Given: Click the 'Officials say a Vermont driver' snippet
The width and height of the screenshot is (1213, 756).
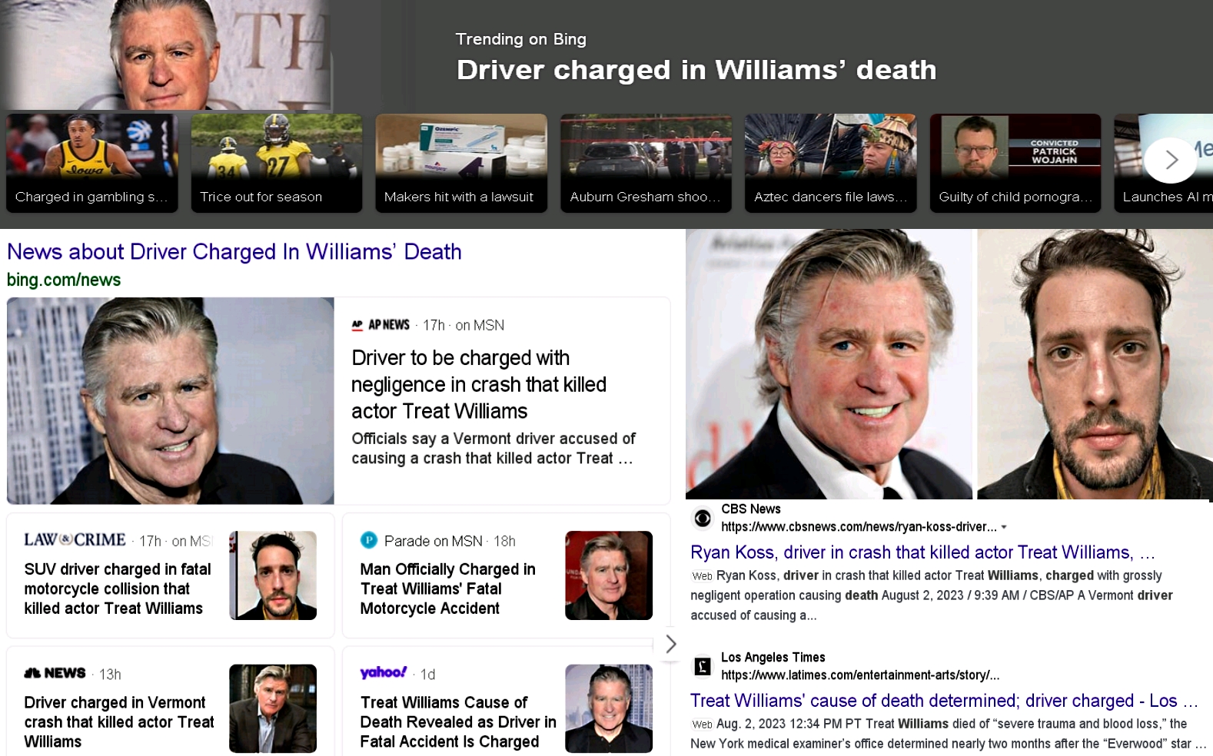Looking at the screenshot, I should click(494, 449).
